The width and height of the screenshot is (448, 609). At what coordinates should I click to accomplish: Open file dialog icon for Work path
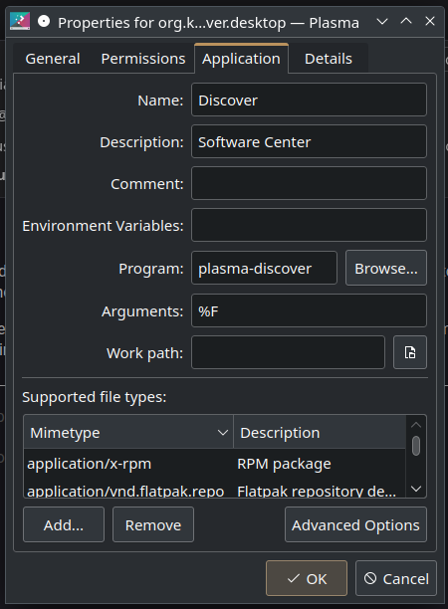[410, 352]
